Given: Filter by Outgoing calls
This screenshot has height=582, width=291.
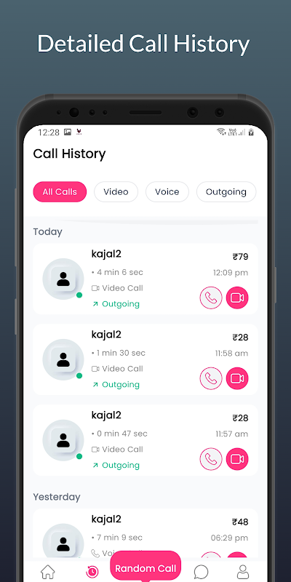Looking at the screenshot, I should (226, 192).
